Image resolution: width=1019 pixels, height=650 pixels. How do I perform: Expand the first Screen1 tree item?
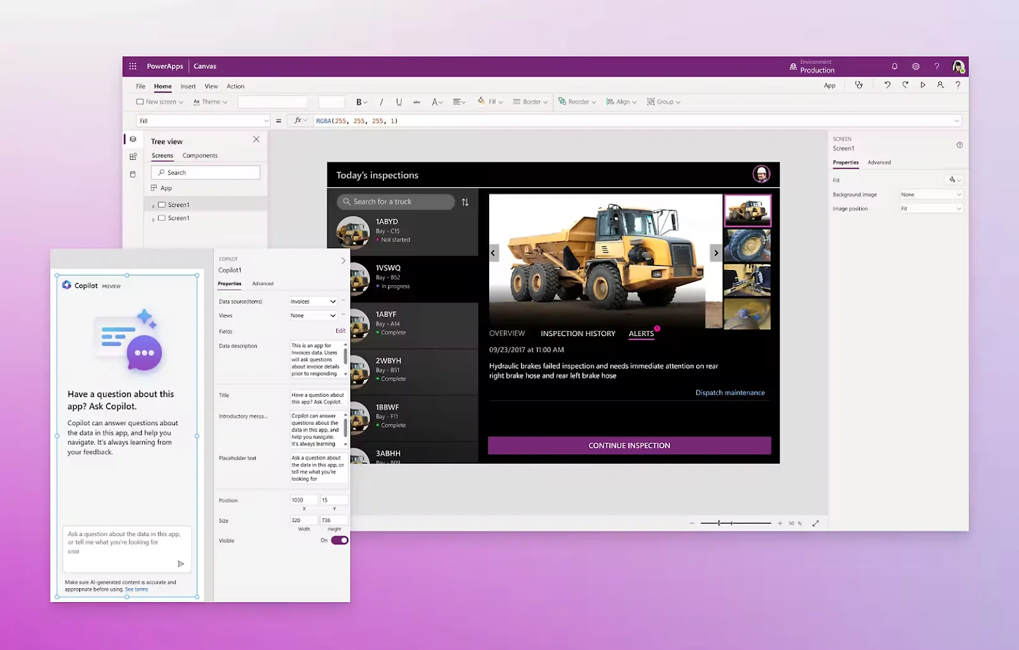[x=153, y=206]
